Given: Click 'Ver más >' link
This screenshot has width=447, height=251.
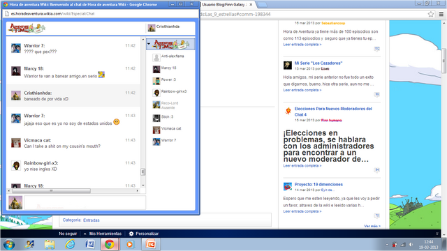Looking at the screenshot, I should [x=372, y=226].
